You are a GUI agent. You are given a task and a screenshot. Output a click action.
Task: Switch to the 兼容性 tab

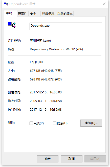[23, 14]
